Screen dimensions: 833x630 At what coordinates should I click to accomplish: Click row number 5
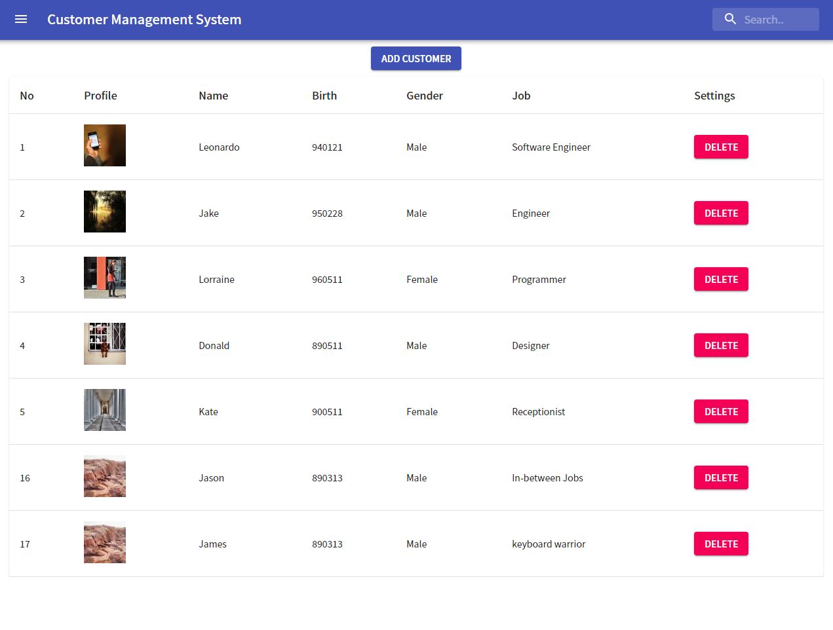click(x=22, y=412)
